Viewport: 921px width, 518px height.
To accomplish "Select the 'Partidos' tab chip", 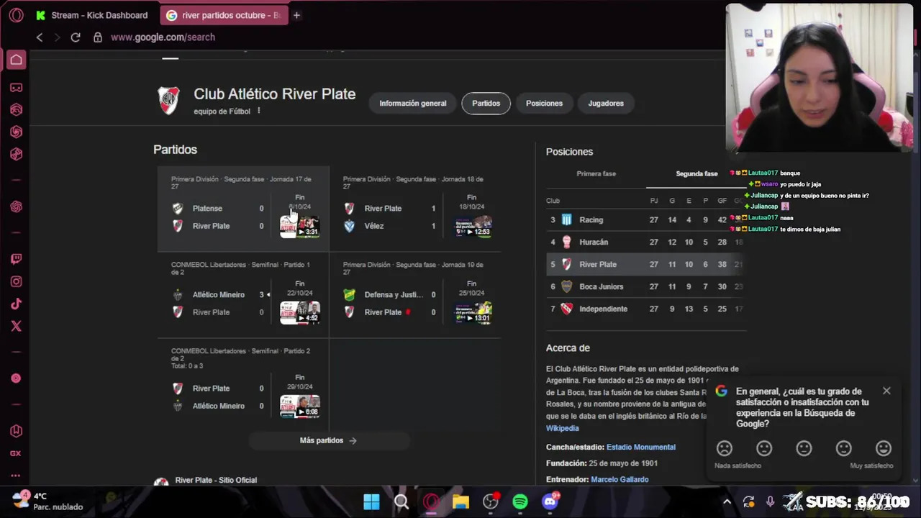I will pos(486,103).
